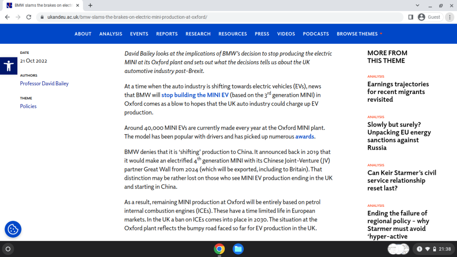Screen dimensions: 457x257
Task: Open Podcasts section
Action: pyautogui.click(x=316, y=34)
